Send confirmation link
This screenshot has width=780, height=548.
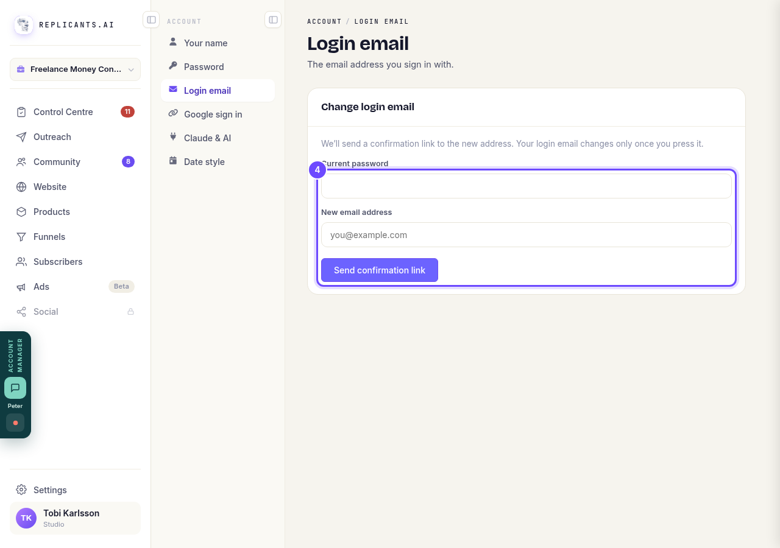[380, 270]
